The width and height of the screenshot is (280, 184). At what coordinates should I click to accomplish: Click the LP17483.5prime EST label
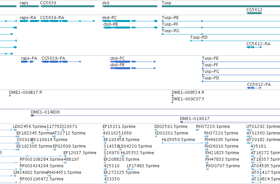pyautogui.click(x=143, y=166)
